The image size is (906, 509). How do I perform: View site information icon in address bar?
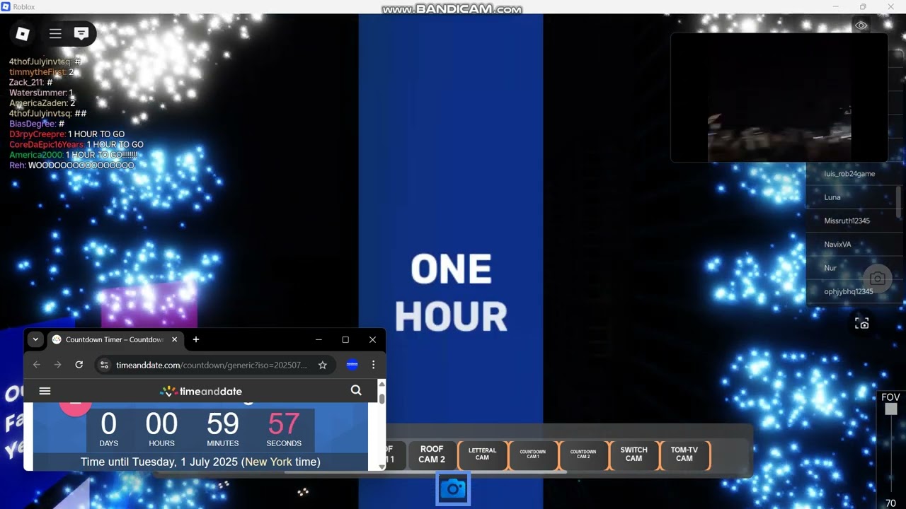[104, 365]
